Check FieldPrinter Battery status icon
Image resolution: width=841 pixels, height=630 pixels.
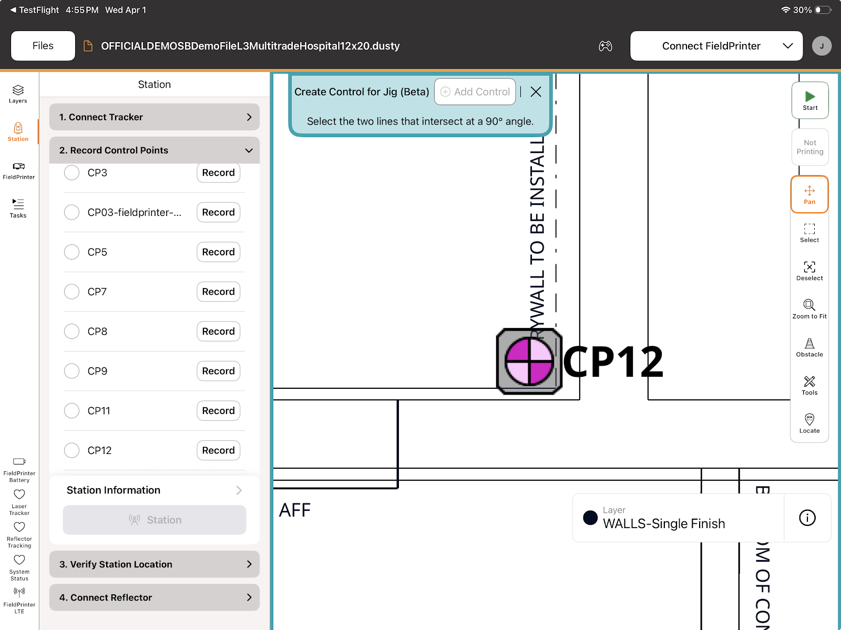19,461
